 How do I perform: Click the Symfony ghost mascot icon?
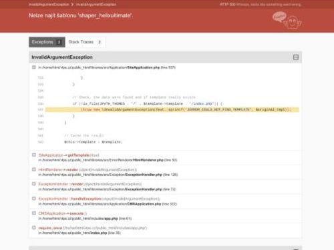tap(287, 20)
